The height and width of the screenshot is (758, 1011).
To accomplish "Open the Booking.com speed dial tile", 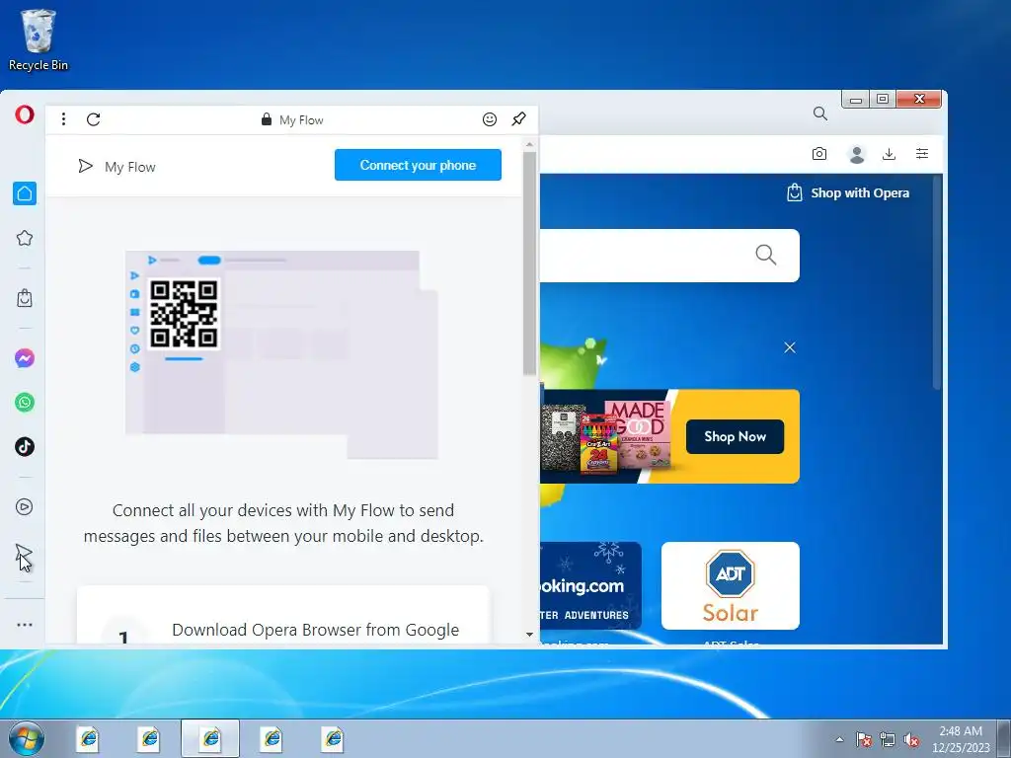I will tap(590, 585).
